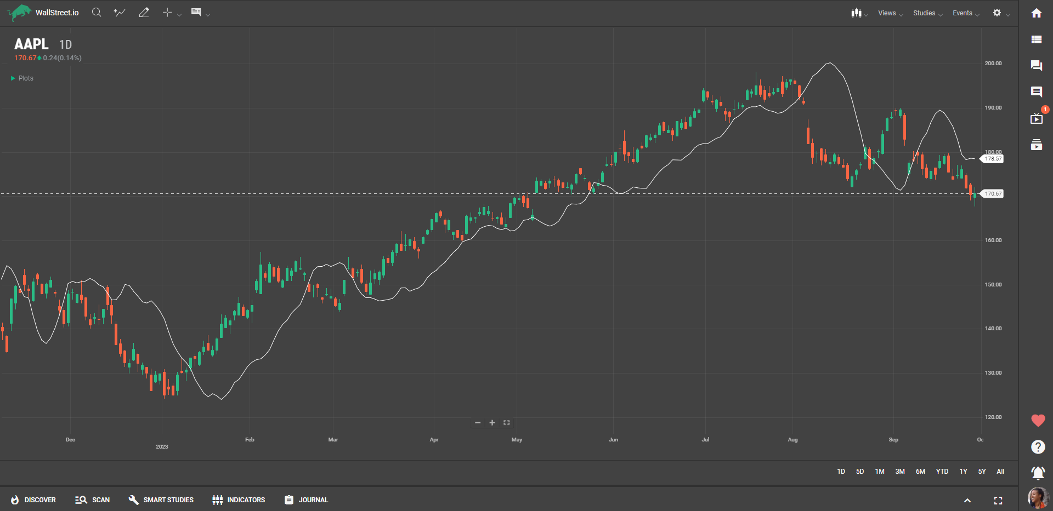Change the 1D interval label
The image size is (1053, 511).
click(65, 45)
